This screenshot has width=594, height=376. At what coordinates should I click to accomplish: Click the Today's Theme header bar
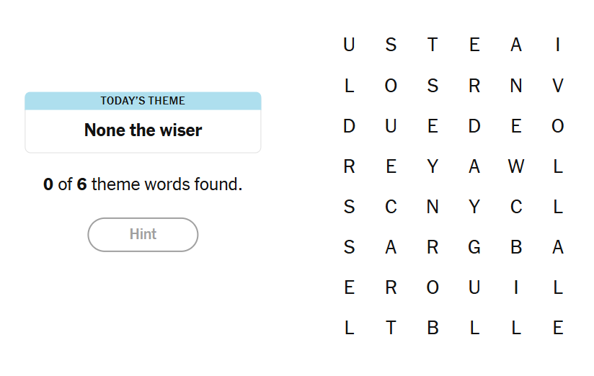[143, 101]
